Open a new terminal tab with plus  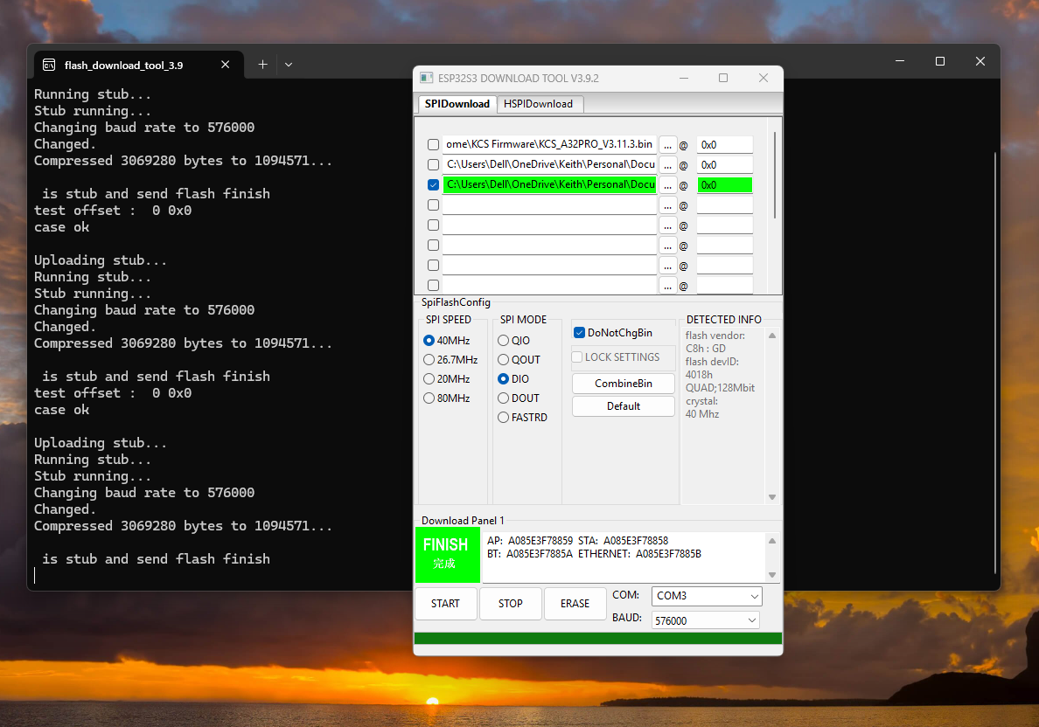coord(262,65)
